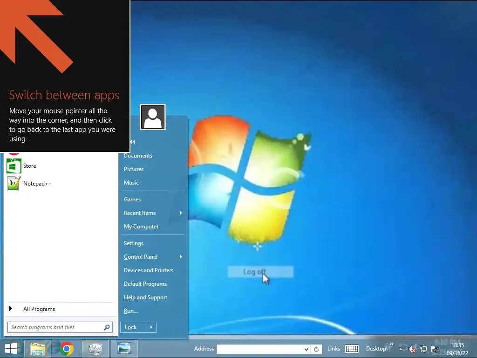Viewport: 477px width, 358px height.
Task: Refresh the taskbar Address bar
Action: point(316,349)
